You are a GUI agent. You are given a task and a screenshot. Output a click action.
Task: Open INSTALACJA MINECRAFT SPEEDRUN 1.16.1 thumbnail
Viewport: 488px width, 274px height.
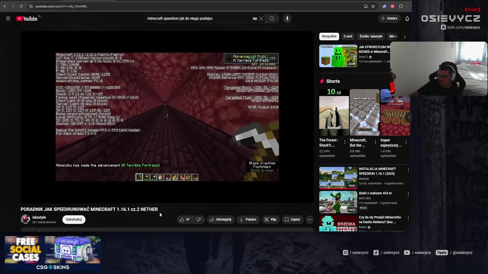click(338, 177)
